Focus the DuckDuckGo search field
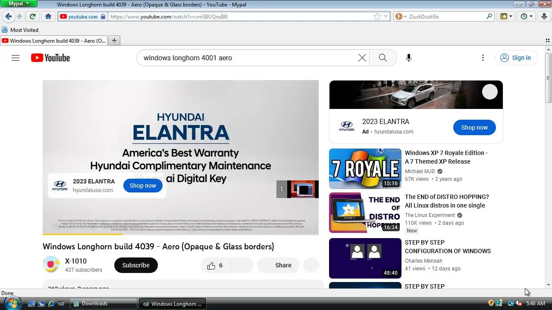This screenshot has width=552, height=310. (x=446, y=16)
